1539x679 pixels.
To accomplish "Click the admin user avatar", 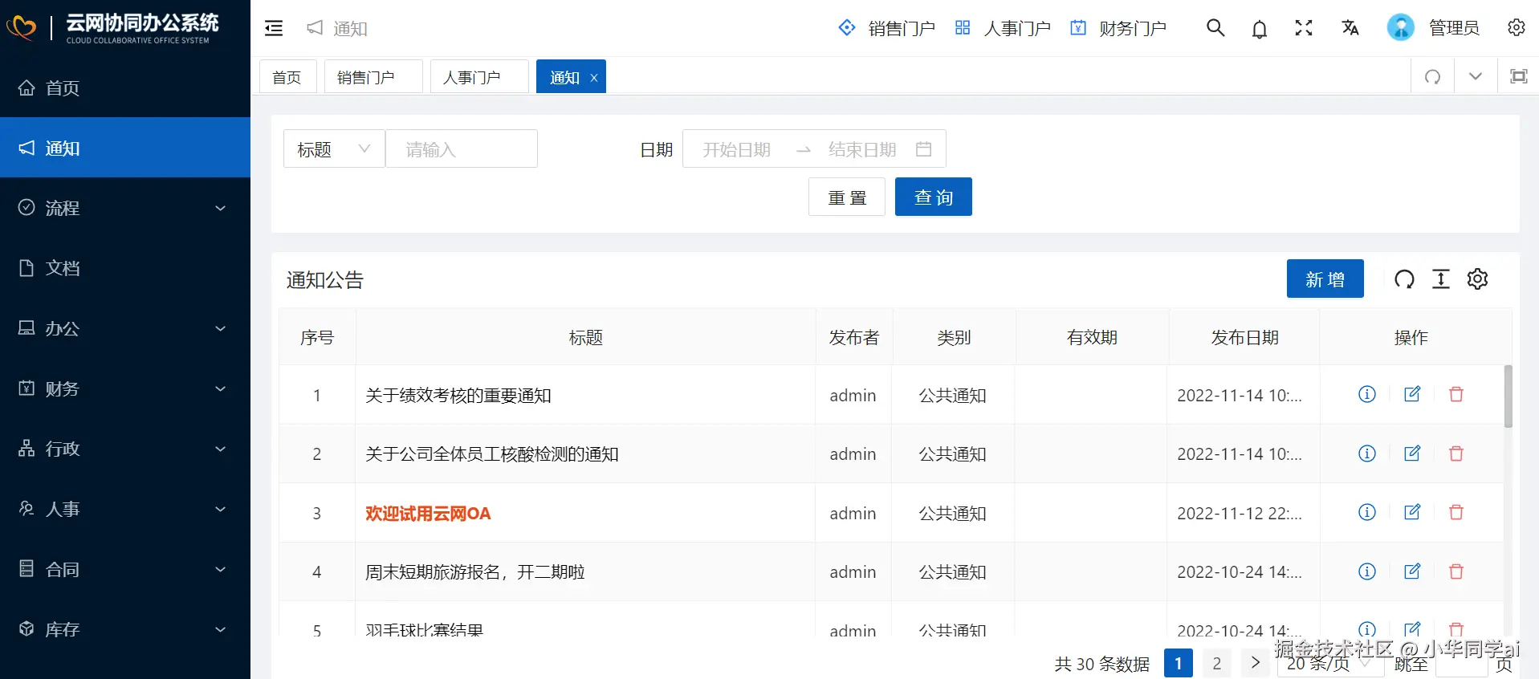I will tap(1401, 28).
